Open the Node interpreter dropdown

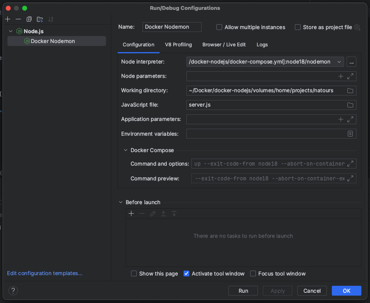coord(339,62)
